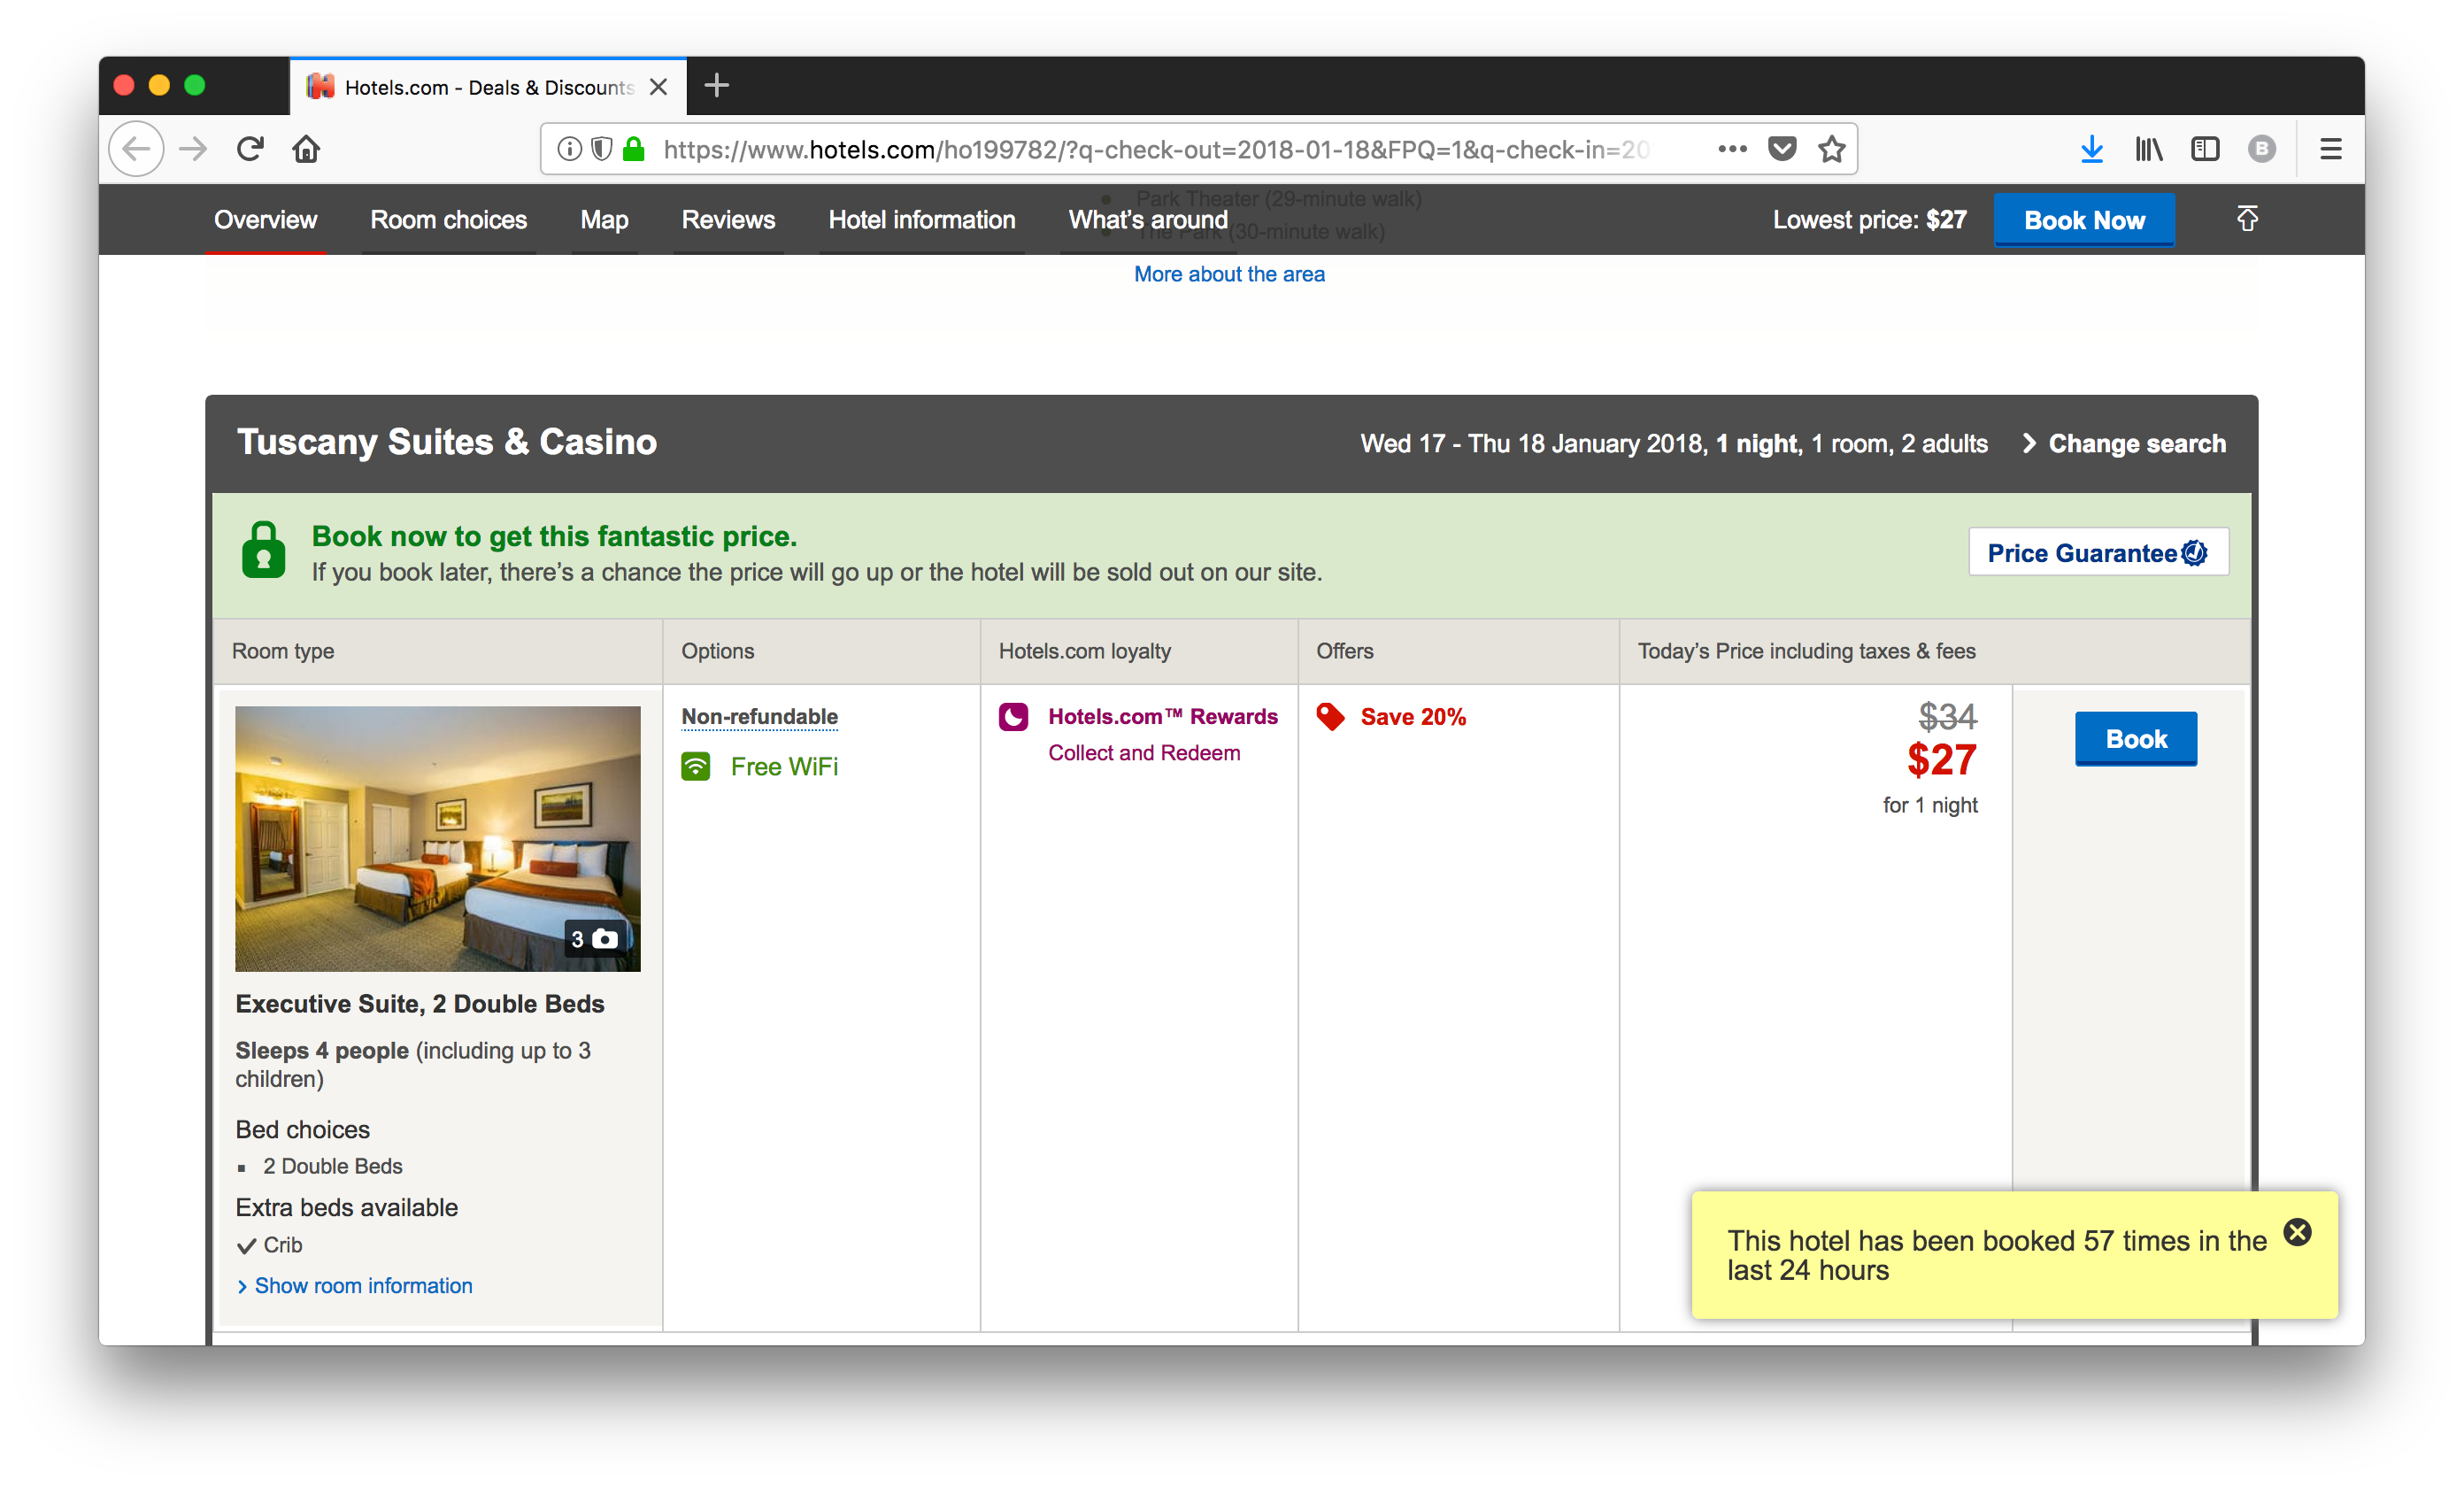
Task: Reload the page with the refresh icon
Action: (x=250, y=149)
